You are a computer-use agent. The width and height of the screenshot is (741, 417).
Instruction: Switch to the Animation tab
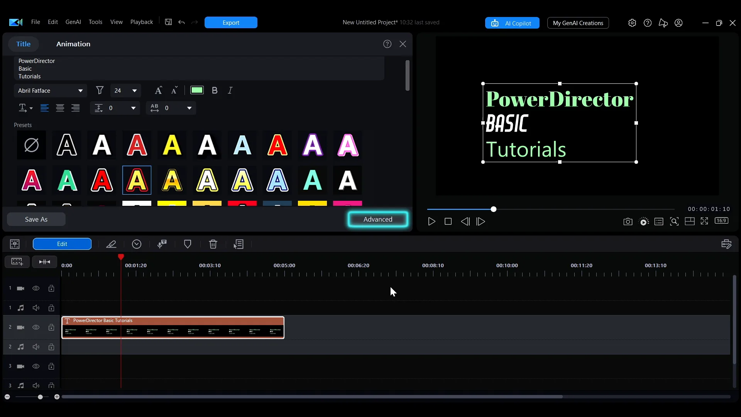click(x=73, y=44)
